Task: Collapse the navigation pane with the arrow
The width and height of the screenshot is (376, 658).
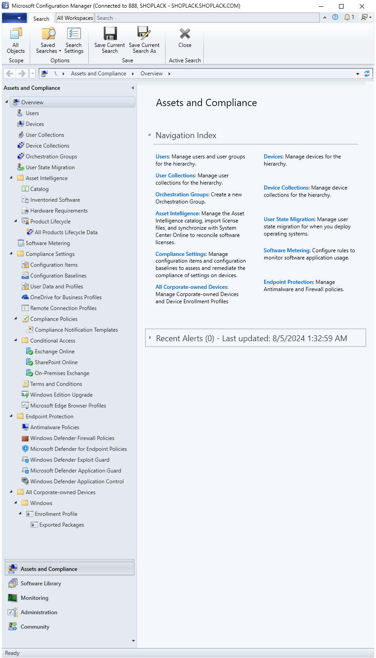Action: tap(133, 88)
